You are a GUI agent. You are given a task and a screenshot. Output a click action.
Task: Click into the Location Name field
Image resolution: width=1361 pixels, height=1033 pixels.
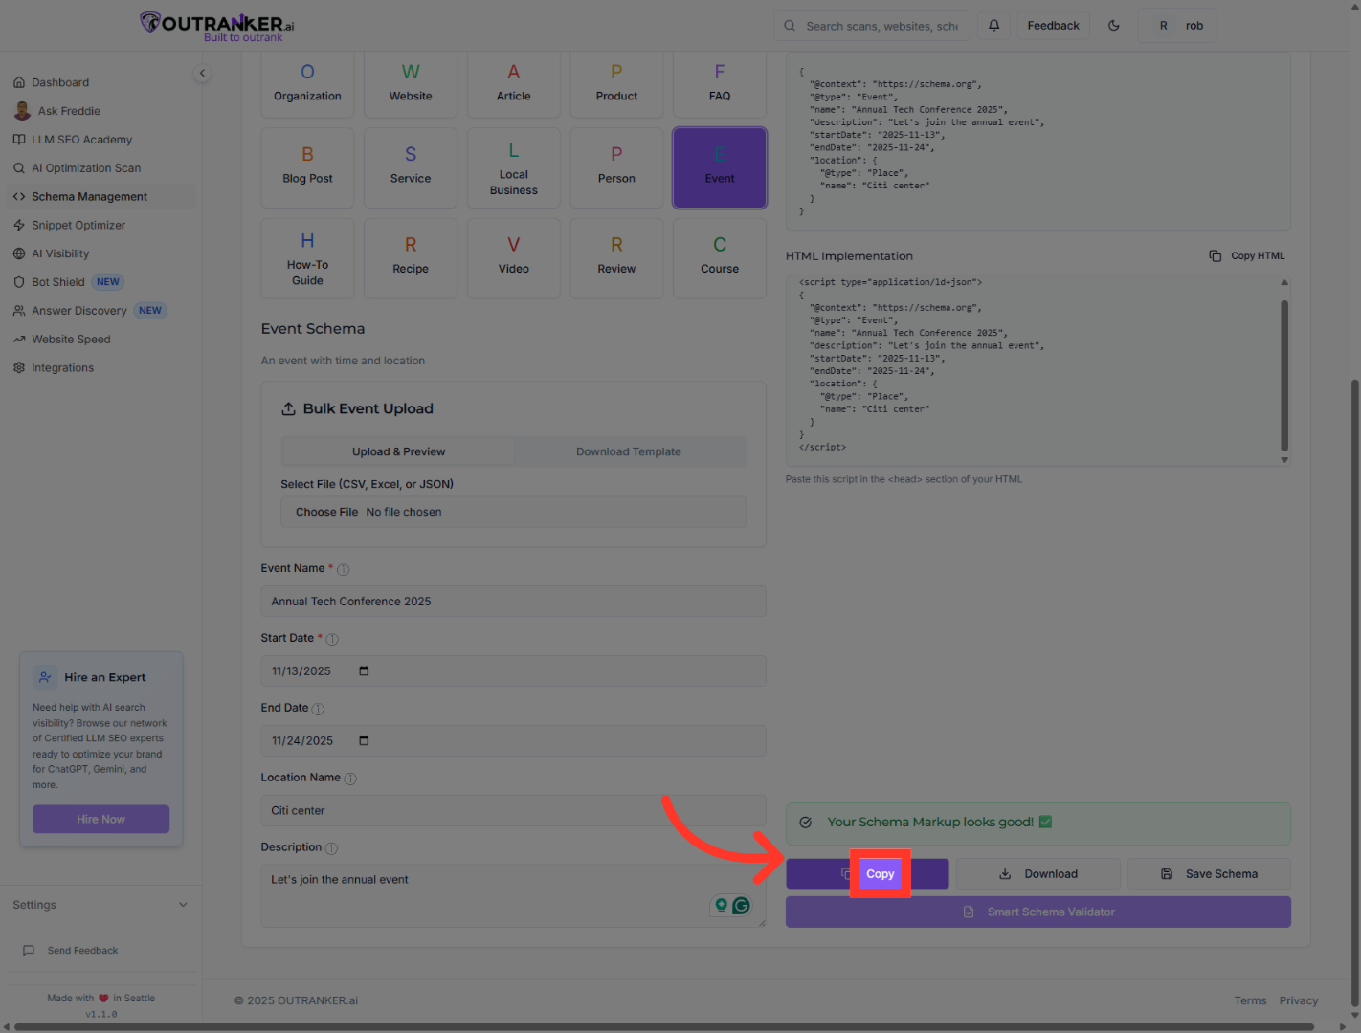513,811
